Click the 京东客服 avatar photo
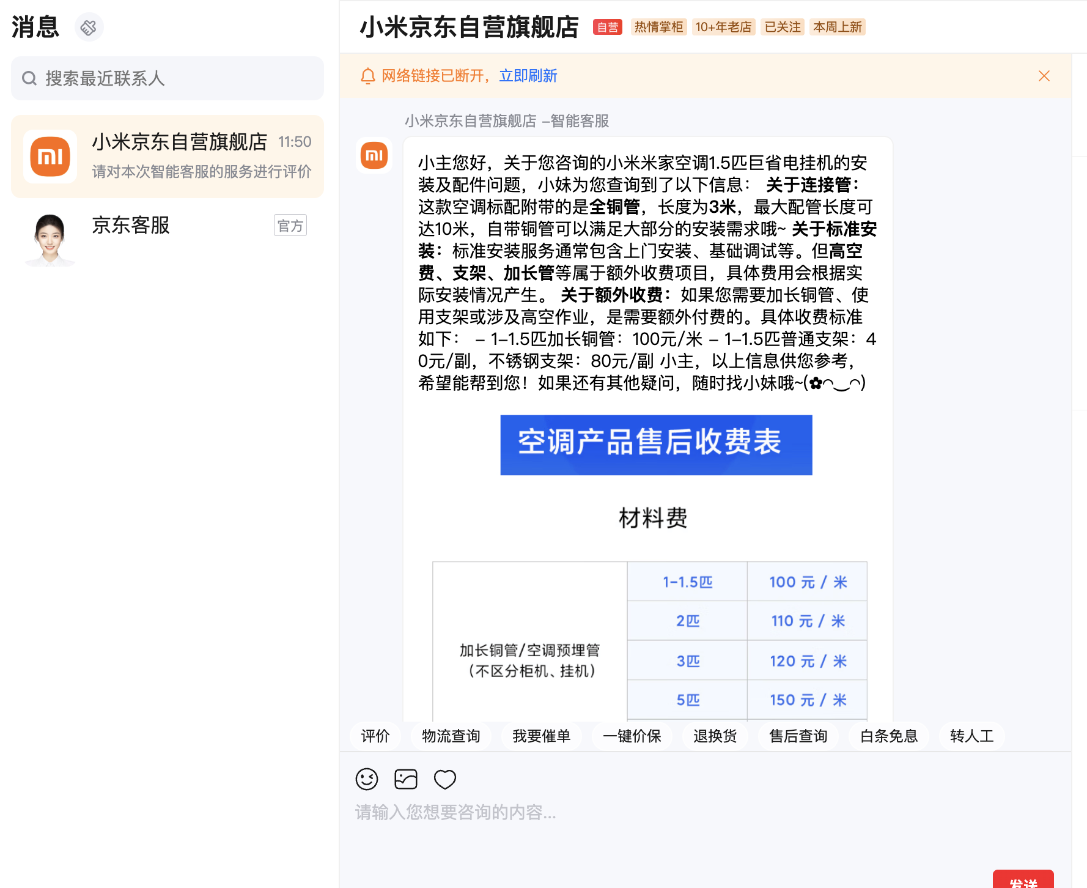This screenshot has height=888, width=1087. (50, 239)
